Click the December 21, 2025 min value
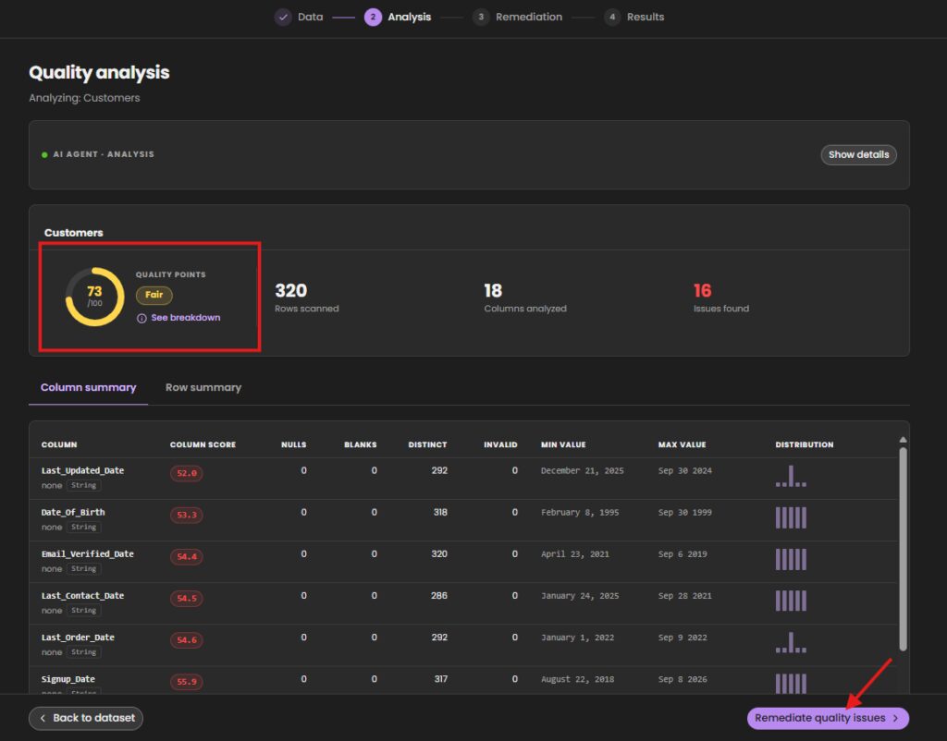Image resolution: width=947 pixels, height=741 pixels. tap(583, 470)
